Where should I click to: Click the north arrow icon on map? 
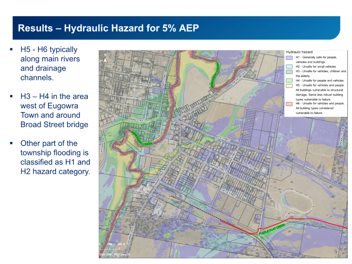click(105, 59)
